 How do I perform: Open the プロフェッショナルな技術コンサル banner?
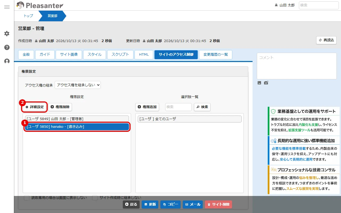point(304,180)
